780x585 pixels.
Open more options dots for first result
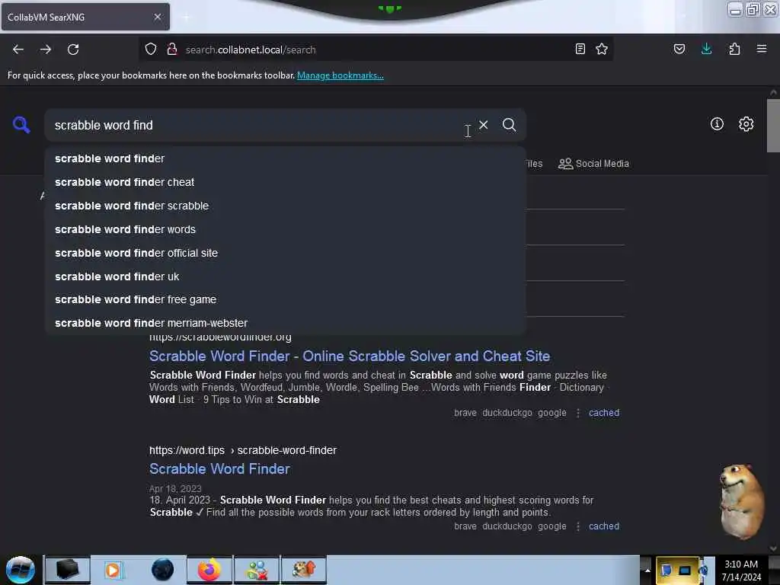point(578,413)
